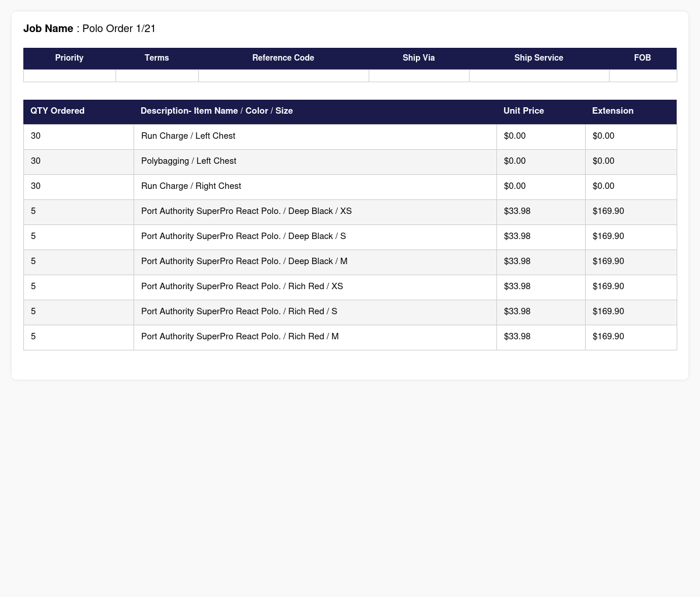Screen dimensions: 700x597
Task: Select $33.98 unit price in Deep Black / S row
Action: pyautogui.click(x=517, y=236)
